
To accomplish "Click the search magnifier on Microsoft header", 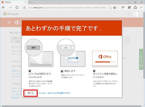I will tap(129, 14).
